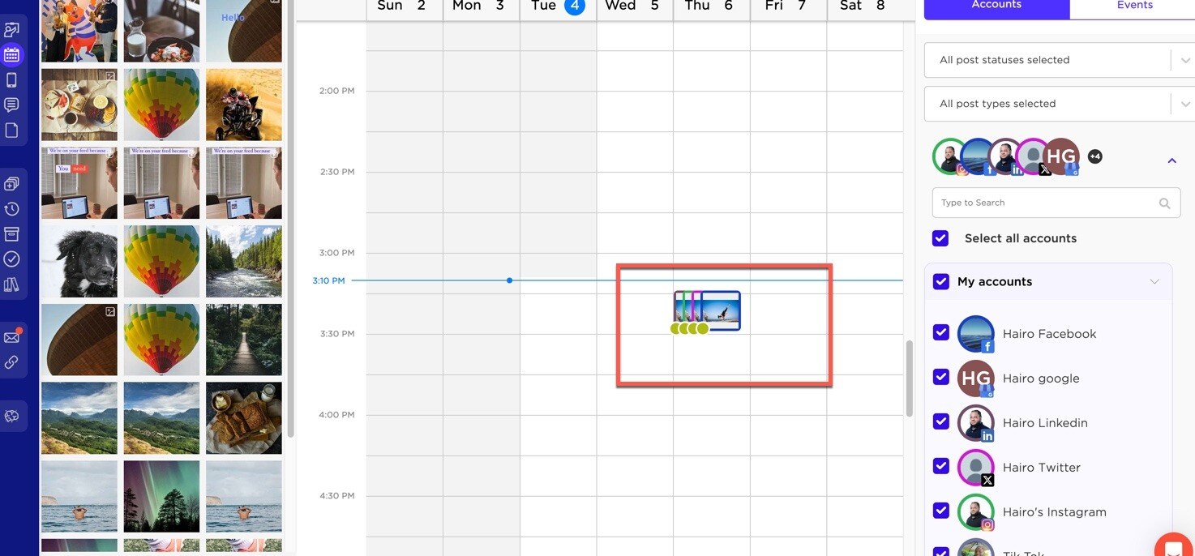Click the Facebook avatar in selected accounts row
The width and height of the screenshot is (1195, 556).
click(x=978, y=156)
